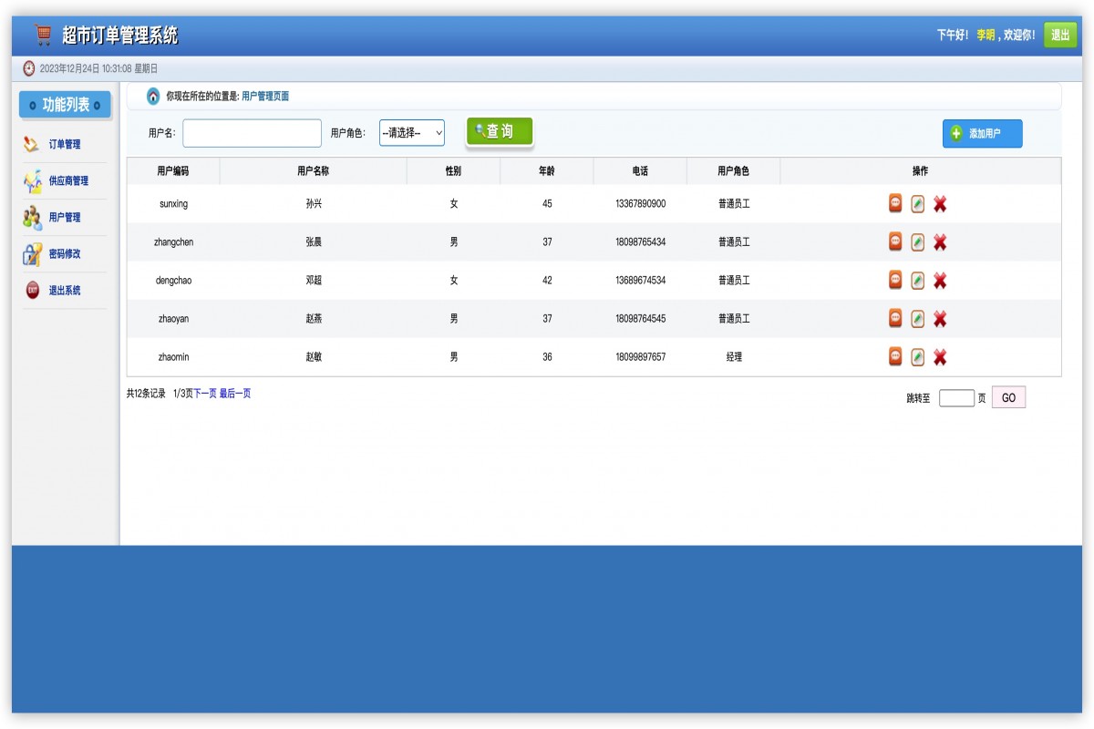Delete user dengchao with the red X

coord(940,281)
